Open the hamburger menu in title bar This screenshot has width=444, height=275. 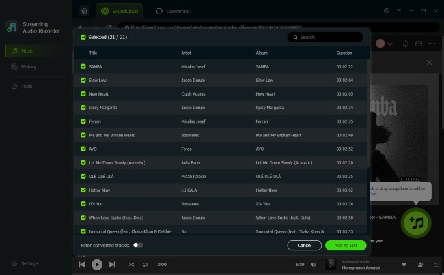399,11
